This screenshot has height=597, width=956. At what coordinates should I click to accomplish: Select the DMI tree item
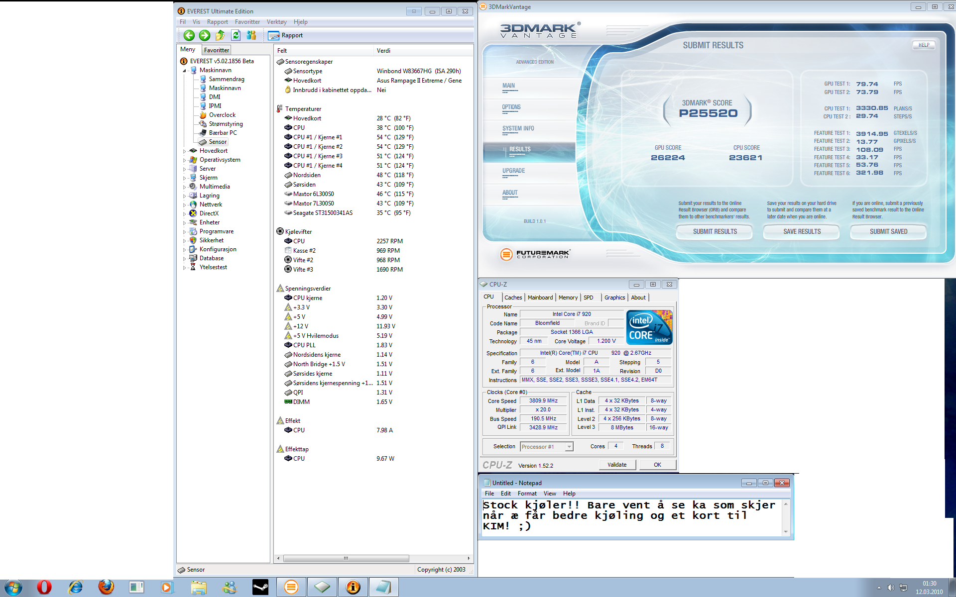coord(215,97)
